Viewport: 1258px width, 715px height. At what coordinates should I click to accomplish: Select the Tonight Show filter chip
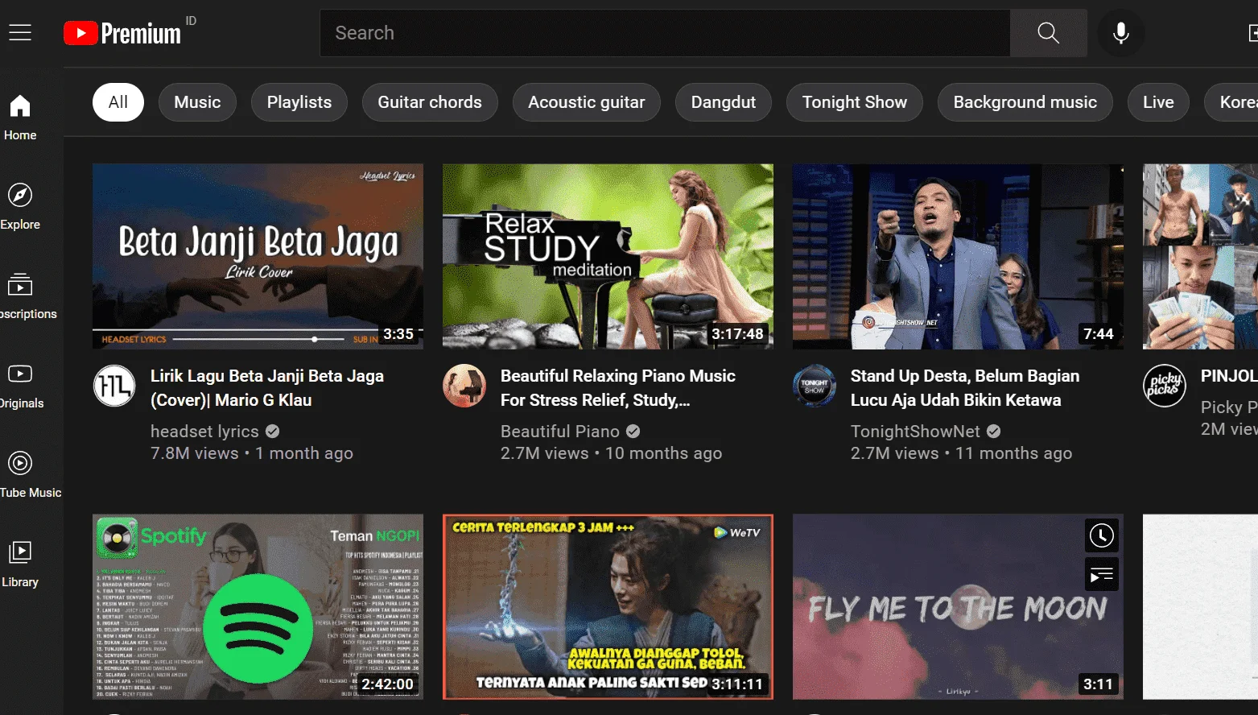(x=854, y=102)
